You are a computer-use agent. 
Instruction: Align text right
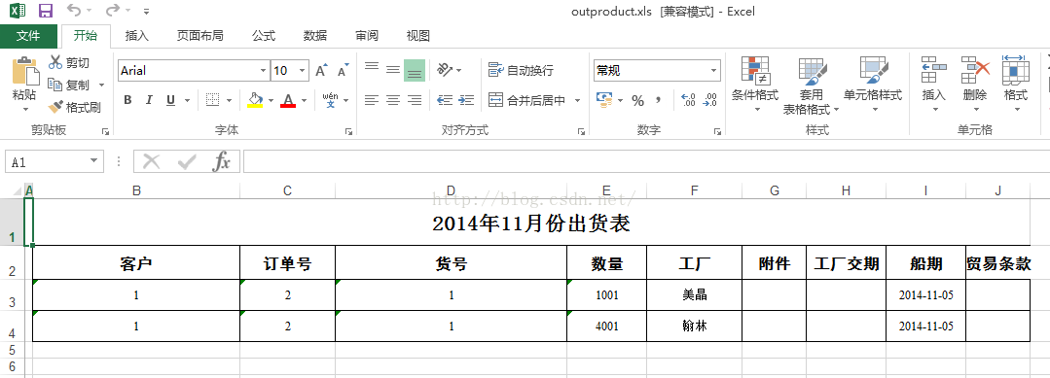(x=415, y=100)
